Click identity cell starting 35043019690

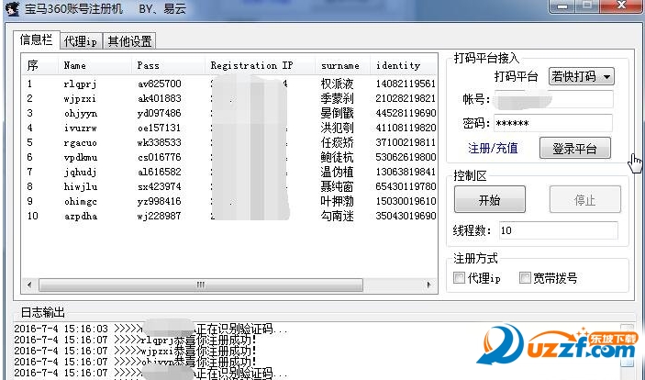coord(406,216)
